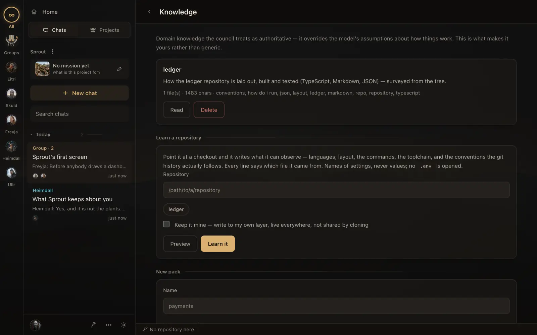This screenshot has width=537, height=335.
Task: Choose the Heimdall avatar
Action: tap(11, 146)
